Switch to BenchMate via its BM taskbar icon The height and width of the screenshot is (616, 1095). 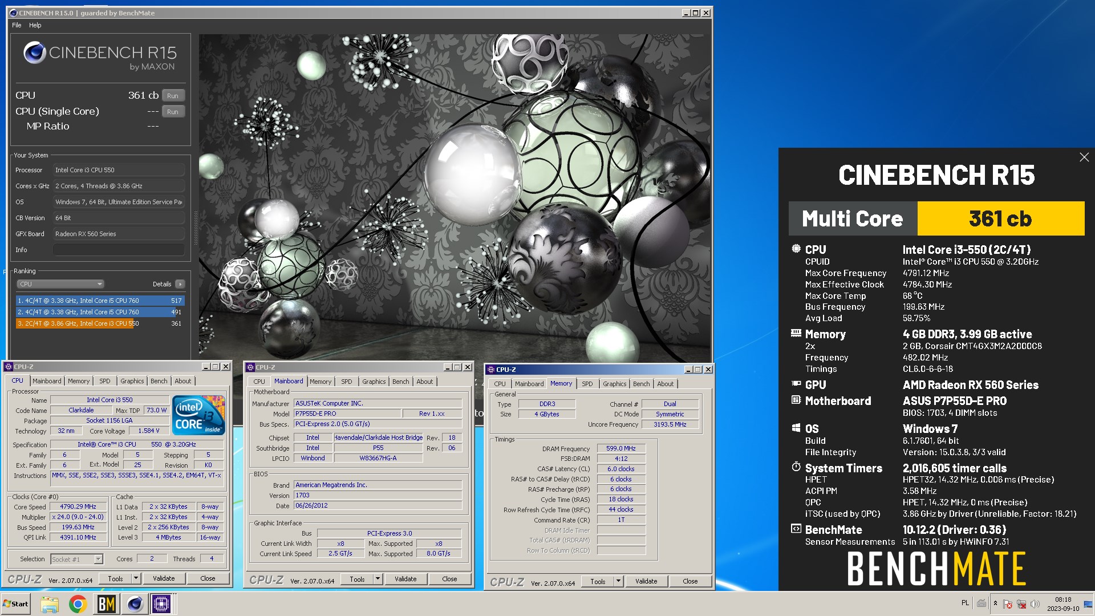click(106, 604)
